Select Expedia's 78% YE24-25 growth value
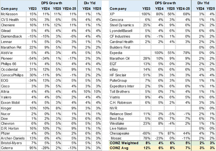 (186, 53)
